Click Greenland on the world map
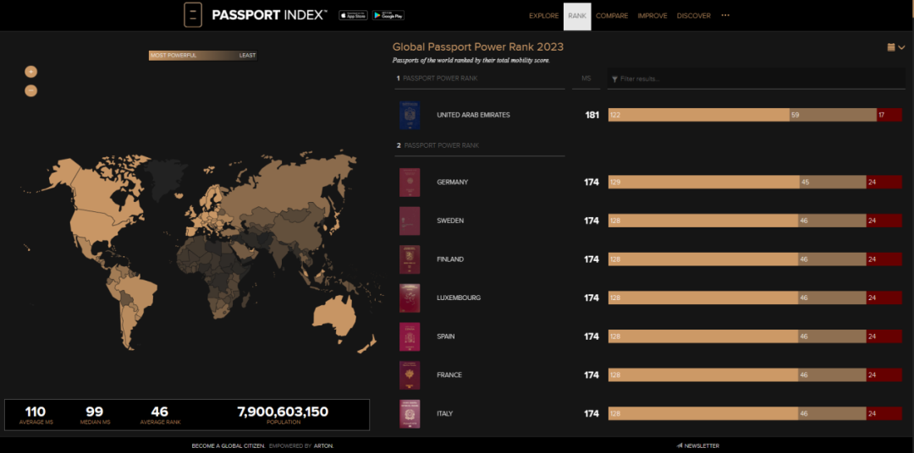Viewport: 914px width, 453px height. tap(165, 179)
